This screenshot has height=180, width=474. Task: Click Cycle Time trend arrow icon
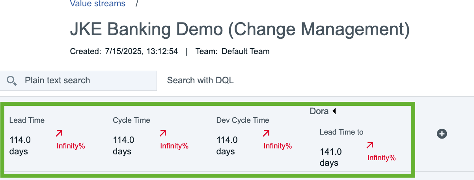163,133
